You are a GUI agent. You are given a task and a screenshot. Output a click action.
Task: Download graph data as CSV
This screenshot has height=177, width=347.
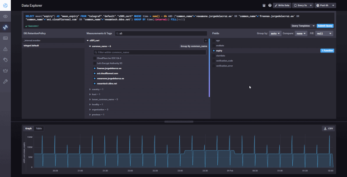click(x=328, y=129)
